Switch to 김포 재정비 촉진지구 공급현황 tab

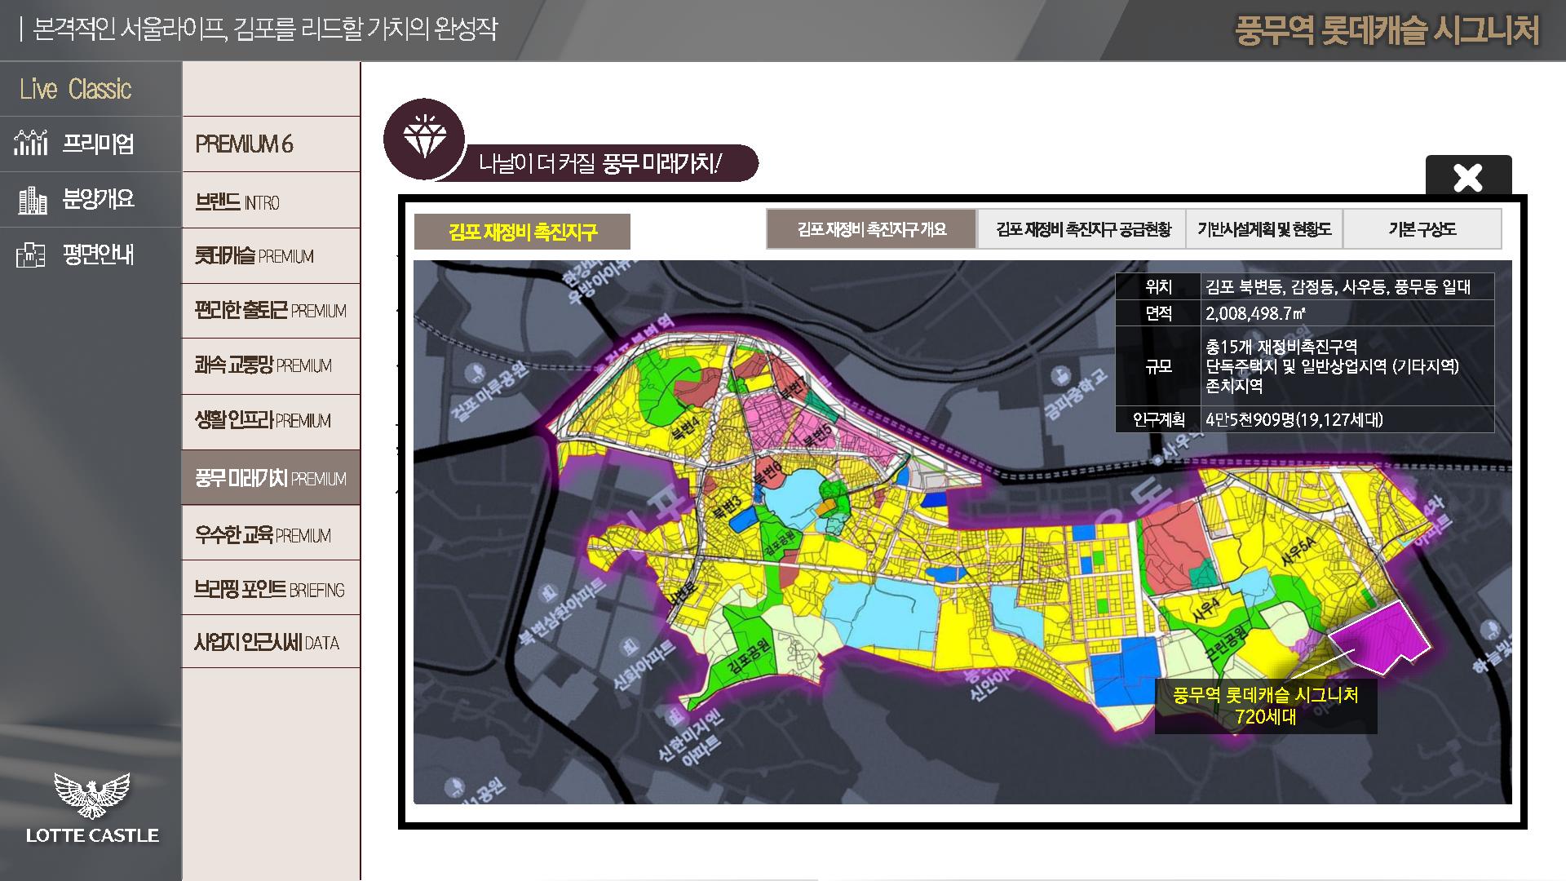[x=1082, y=229]
